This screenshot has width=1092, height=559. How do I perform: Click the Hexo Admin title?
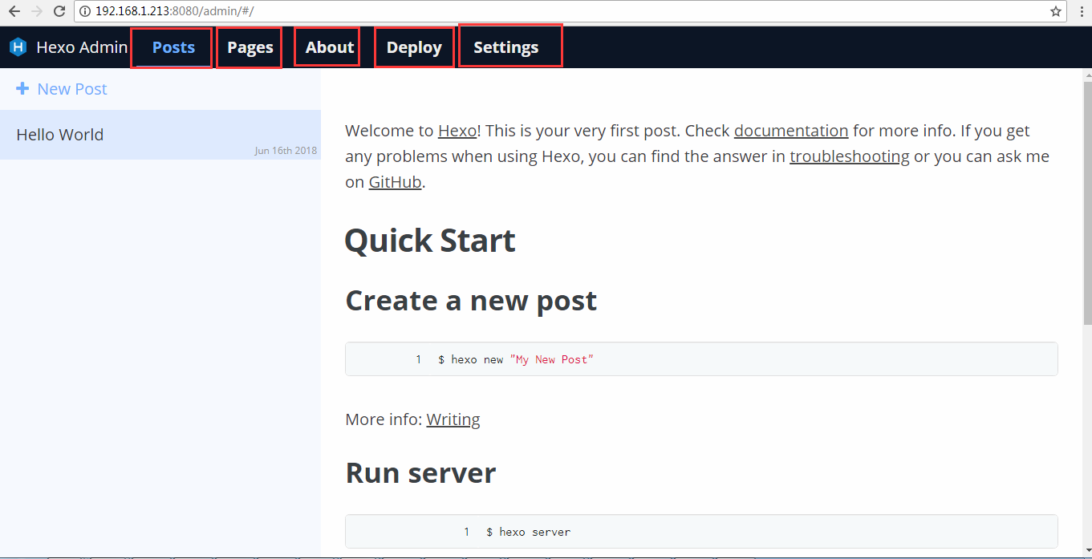tap(82, 47)
